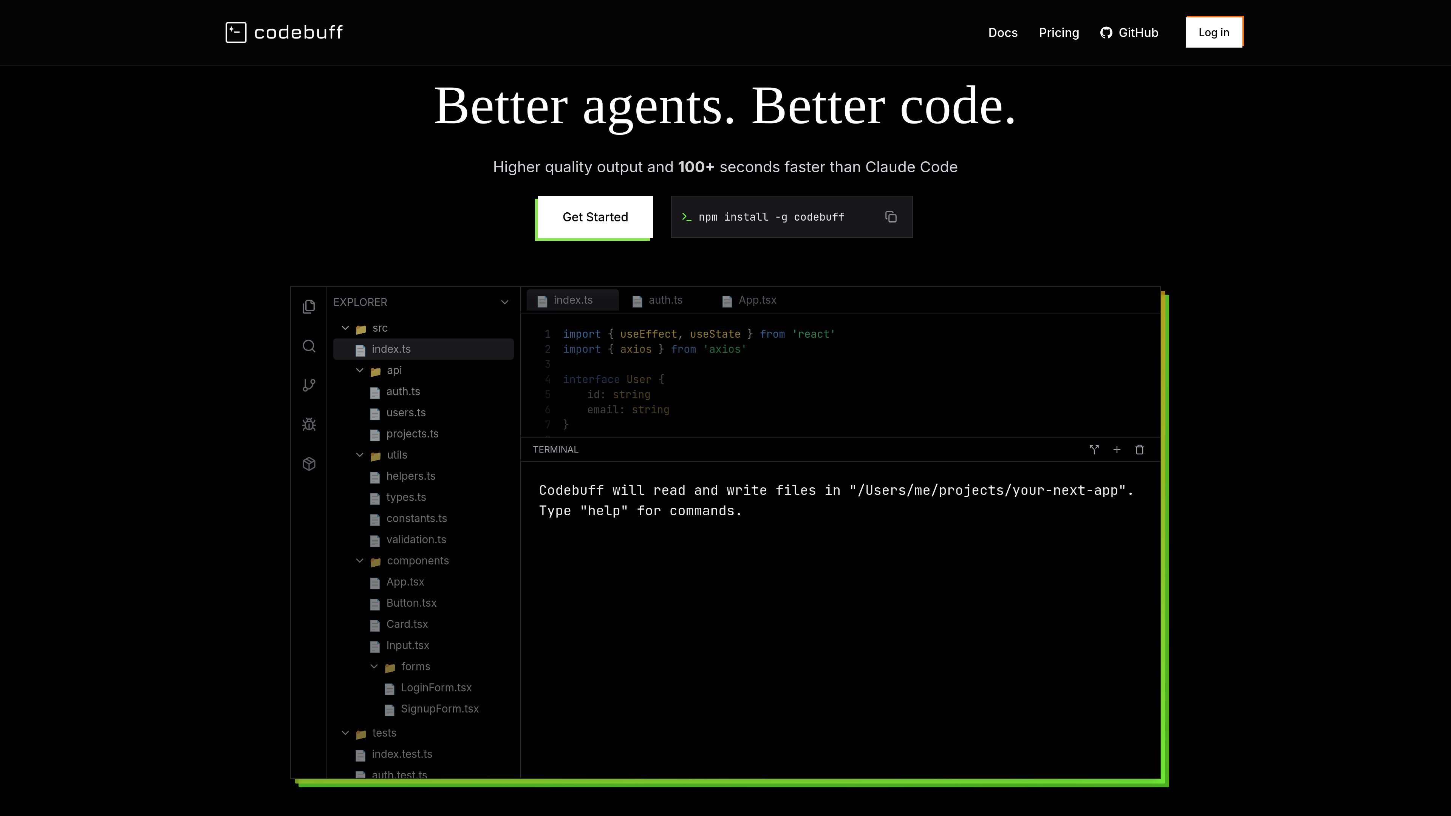Click the terminal prompt icon beside npm command
The image size is (1451, 816).
[x=686, y=217]
